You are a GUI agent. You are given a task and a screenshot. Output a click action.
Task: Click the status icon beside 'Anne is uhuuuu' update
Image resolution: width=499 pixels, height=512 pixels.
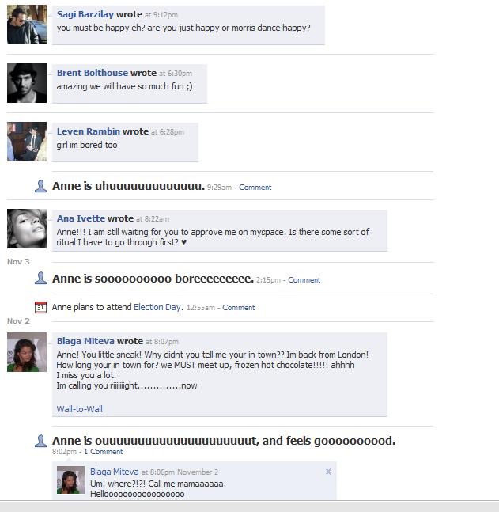[x=41, y=186]
